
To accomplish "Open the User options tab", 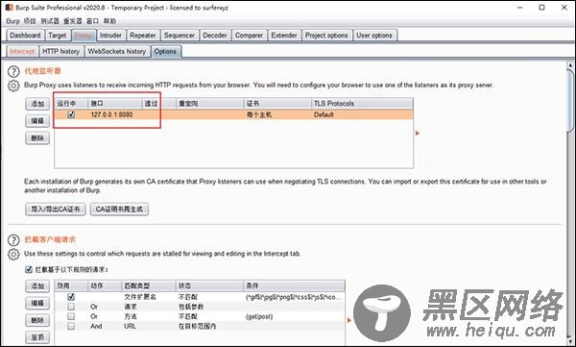I will (374, 36).
